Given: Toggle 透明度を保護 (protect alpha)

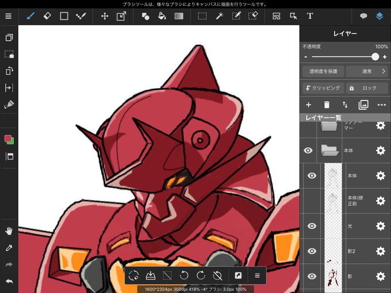Looking at the screenshot, I should [x=323, y=71].
